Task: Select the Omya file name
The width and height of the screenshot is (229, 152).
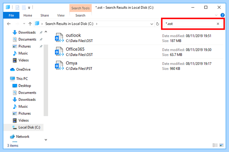Action: pos(71,63)
